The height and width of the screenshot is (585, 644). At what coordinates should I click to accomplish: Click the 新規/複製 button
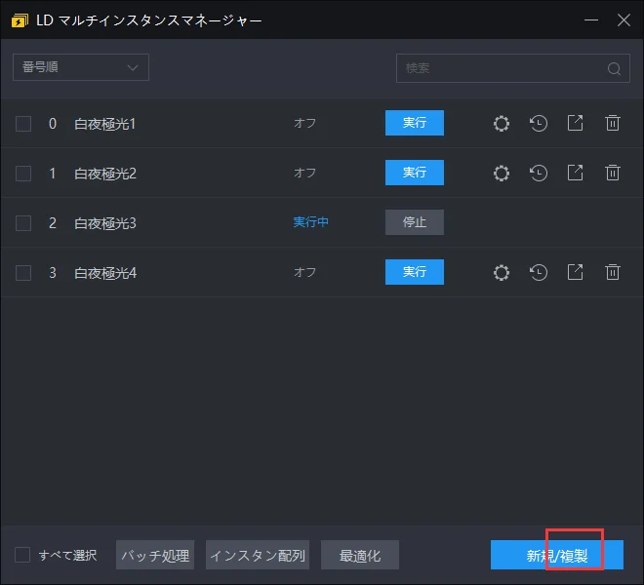[557, 555]
